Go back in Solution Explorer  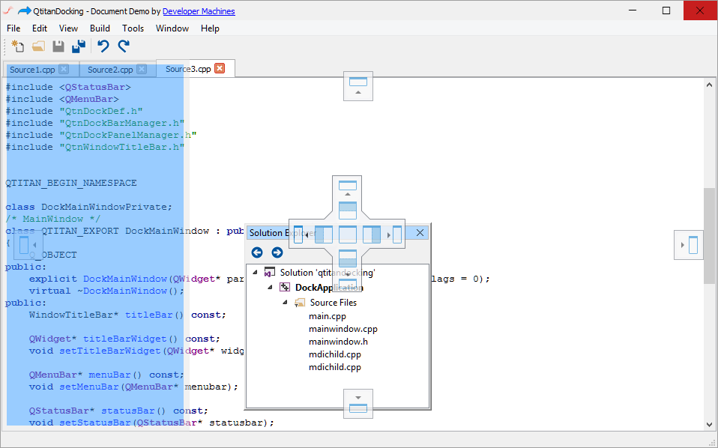[257, 252]
